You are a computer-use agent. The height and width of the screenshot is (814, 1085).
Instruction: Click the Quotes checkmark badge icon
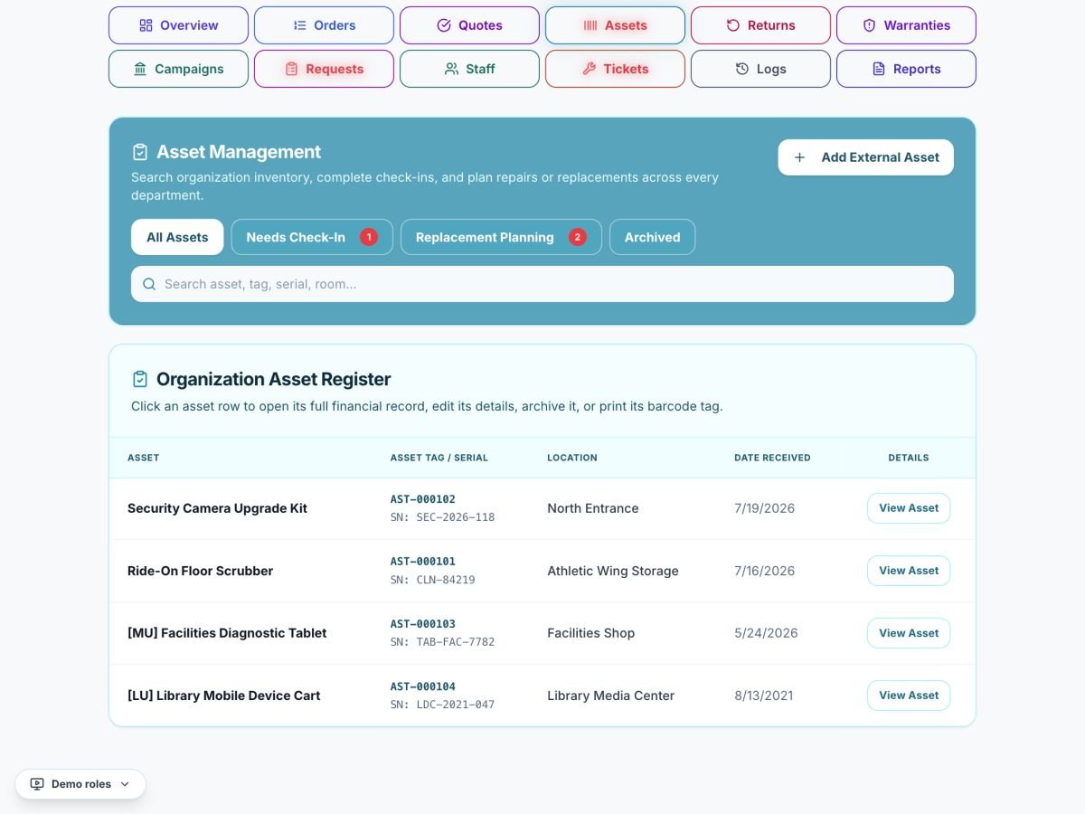point(444,25)
